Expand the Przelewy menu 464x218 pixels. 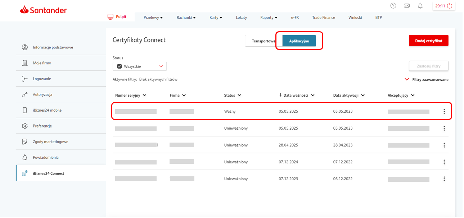(153, 18)
